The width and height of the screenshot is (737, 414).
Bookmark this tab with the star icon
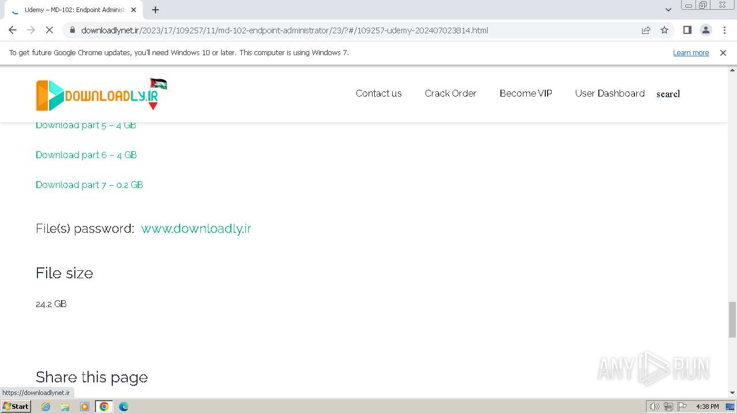point(664,30)
